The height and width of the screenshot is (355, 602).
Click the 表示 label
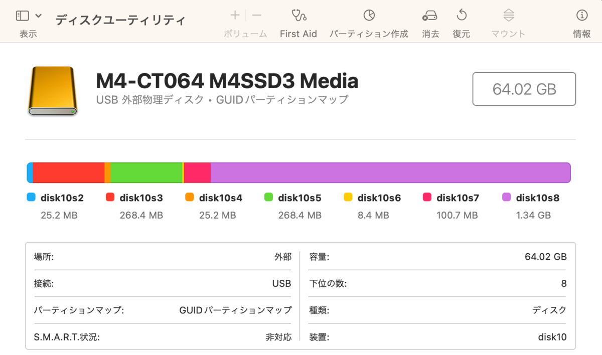click(28, 34)
